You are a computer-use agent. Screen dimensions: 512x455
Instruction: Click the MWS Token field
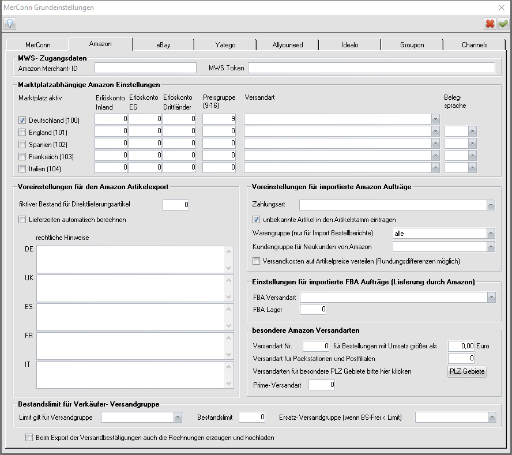pyautogui.click(x=371, y=68)
